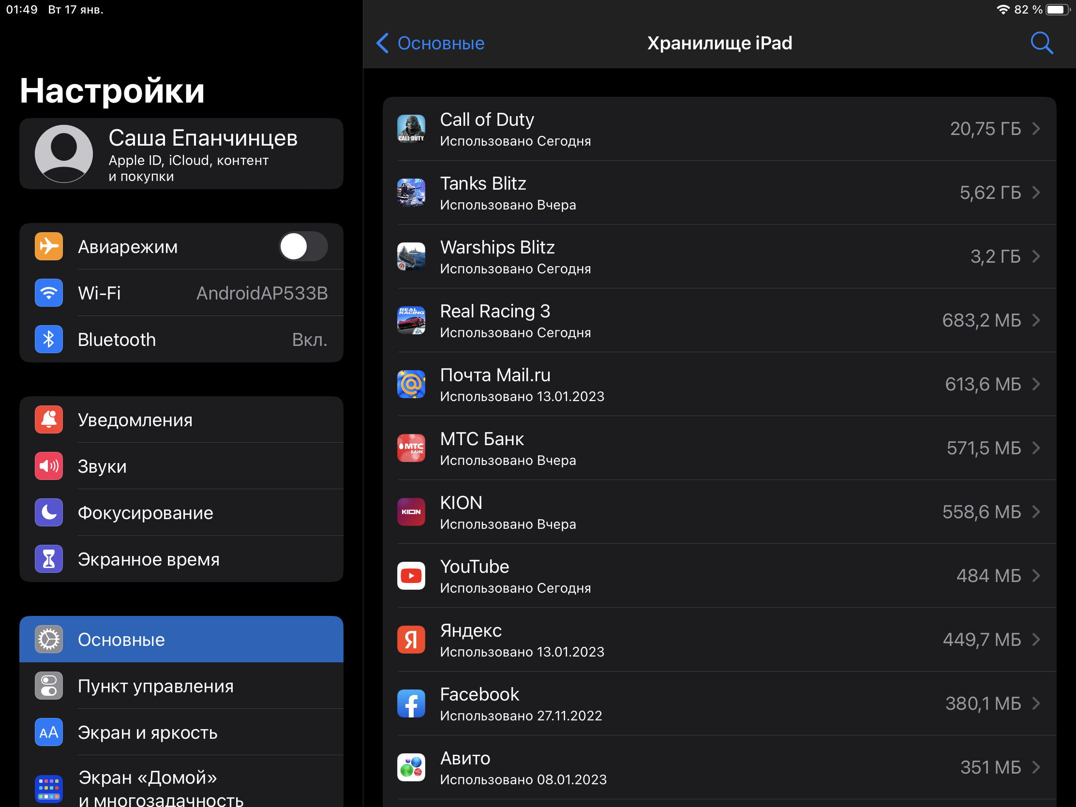The height and width of the screenshot is (807, 1076).
Task: Expand Почта Mail.ru row chevron
Action: [1036, 384]
